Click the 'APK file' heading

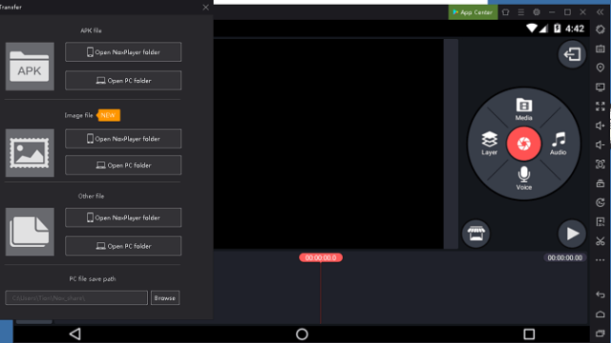(91, 30)
